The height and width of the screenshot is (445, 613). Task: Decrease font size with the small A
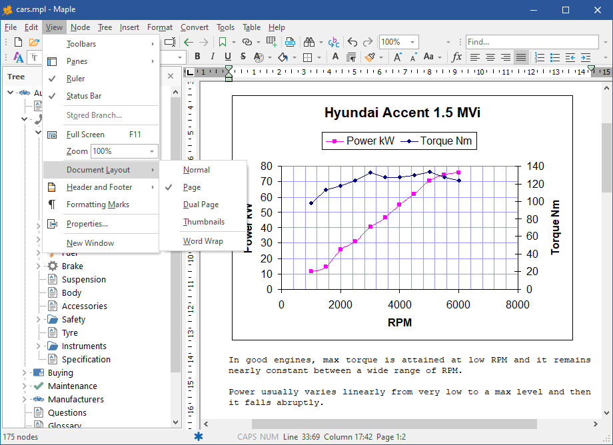[x=413, y=57]
